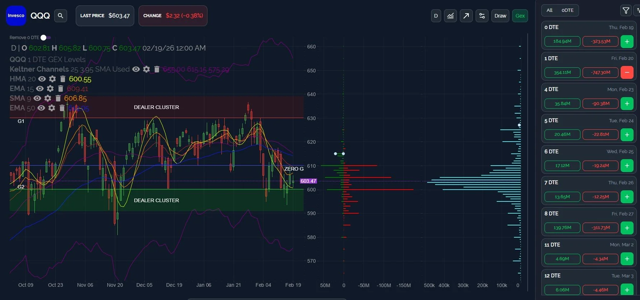
Task: Hide the EMA 15 indicator
Action: click(x=40, y=89)
